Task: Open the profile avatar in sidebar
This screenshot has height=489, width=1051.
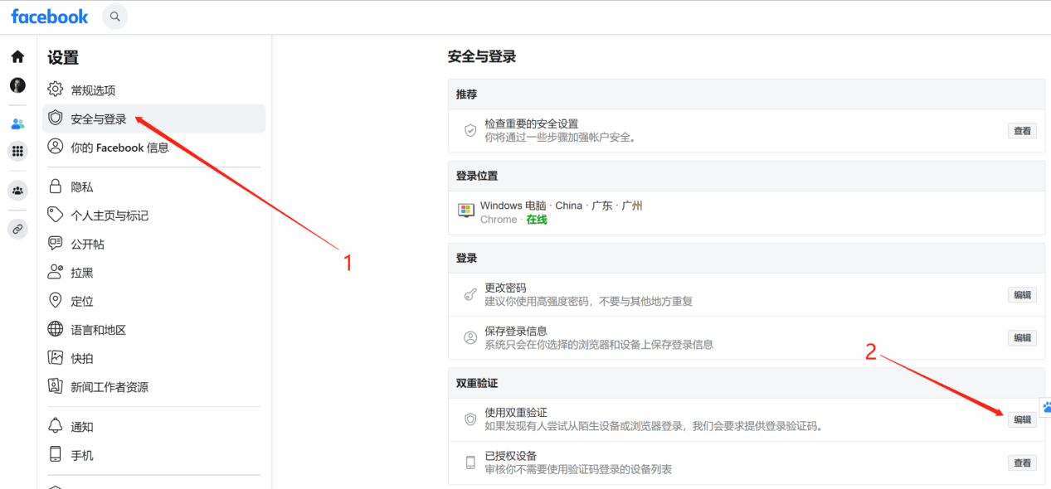Action: 17,85
